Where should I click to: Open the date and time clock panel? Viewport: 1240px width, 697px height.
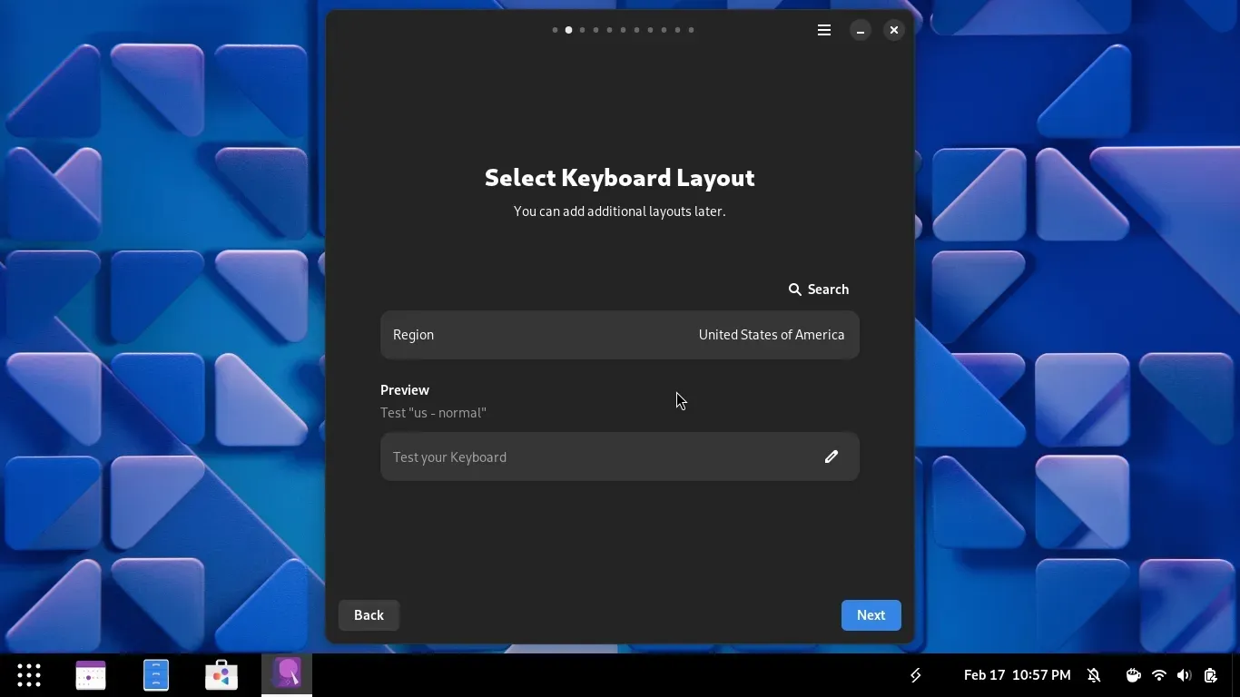(1017, 675)
